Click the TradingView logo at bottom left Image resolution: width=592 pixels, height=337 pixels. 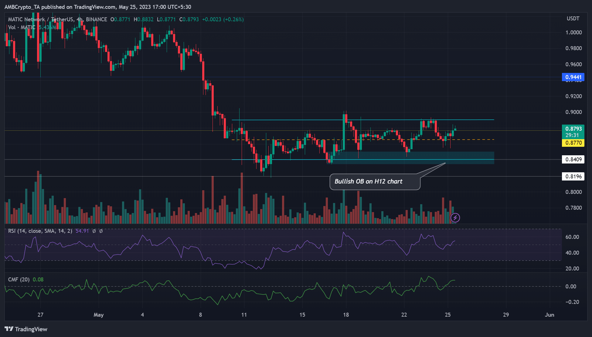tap(26, 329)
